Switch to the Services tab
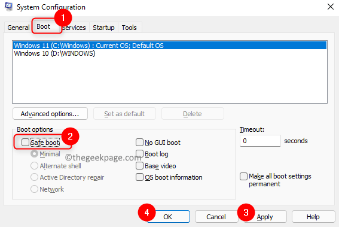 click(x=74, y=28)
